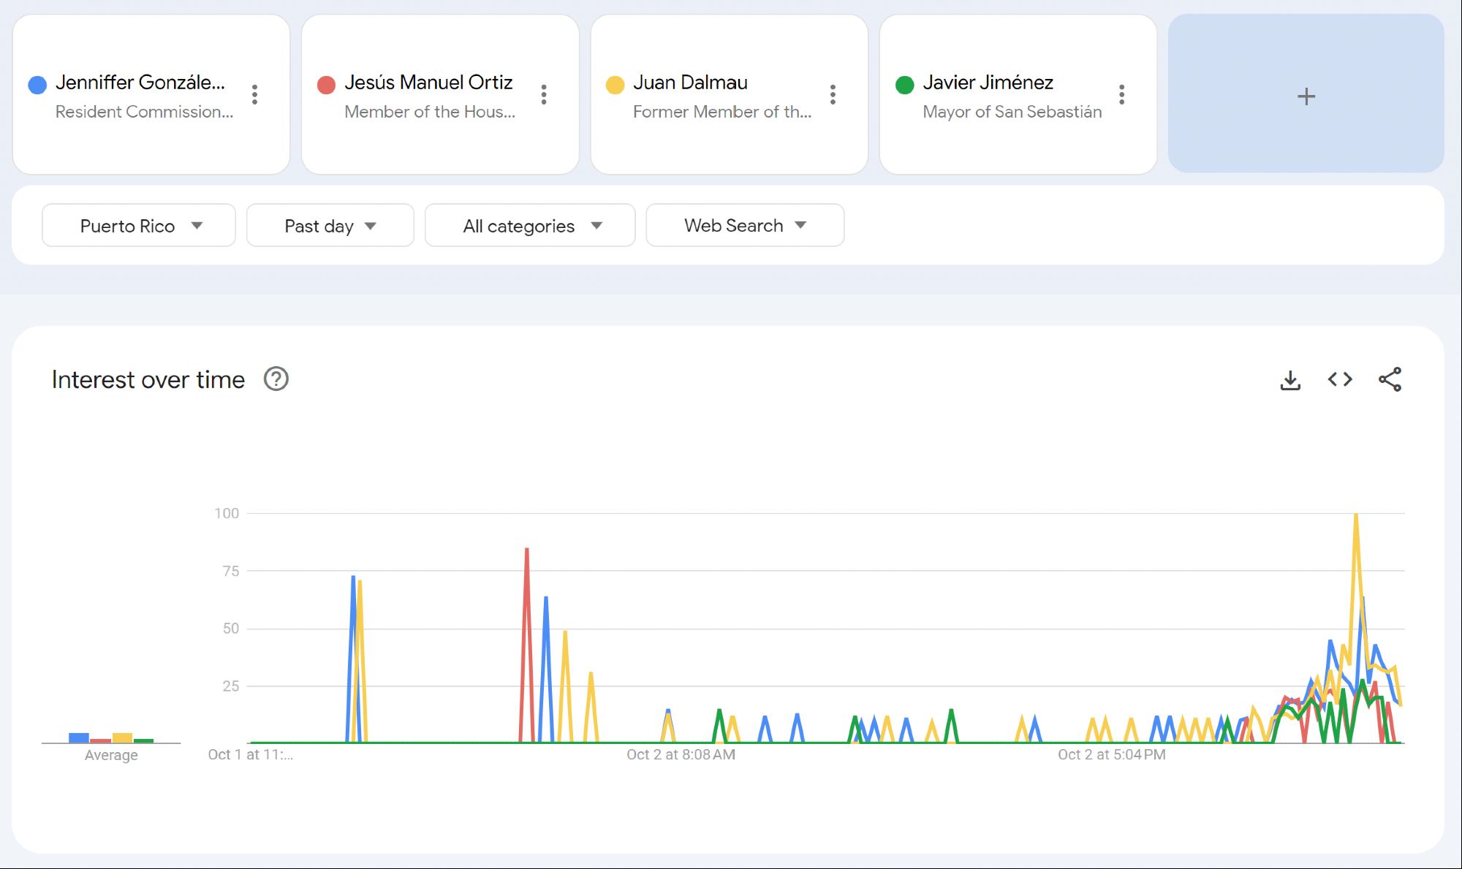Open options menu for Juan Dalmau term
1462x869 pixels.
[x=833, y=94]
